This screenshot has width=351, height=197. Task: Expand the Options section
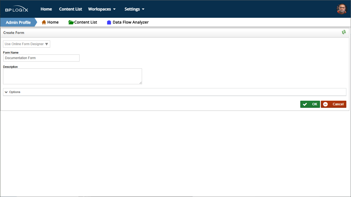click(x=174, y=92)
